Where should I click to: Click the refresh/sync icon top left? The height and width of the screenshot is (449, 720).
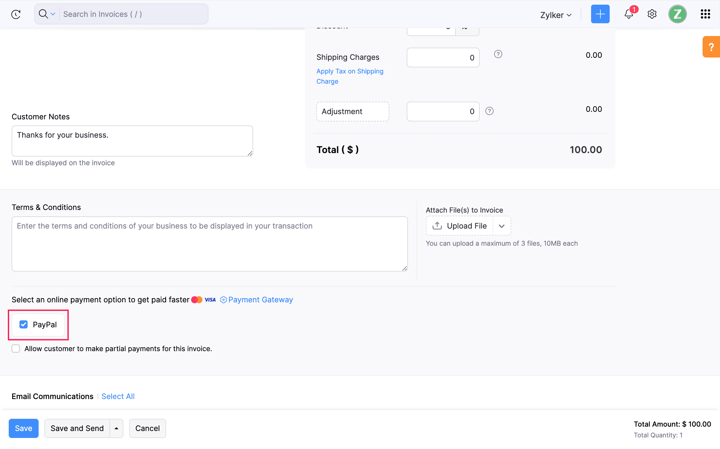[16, 14]
